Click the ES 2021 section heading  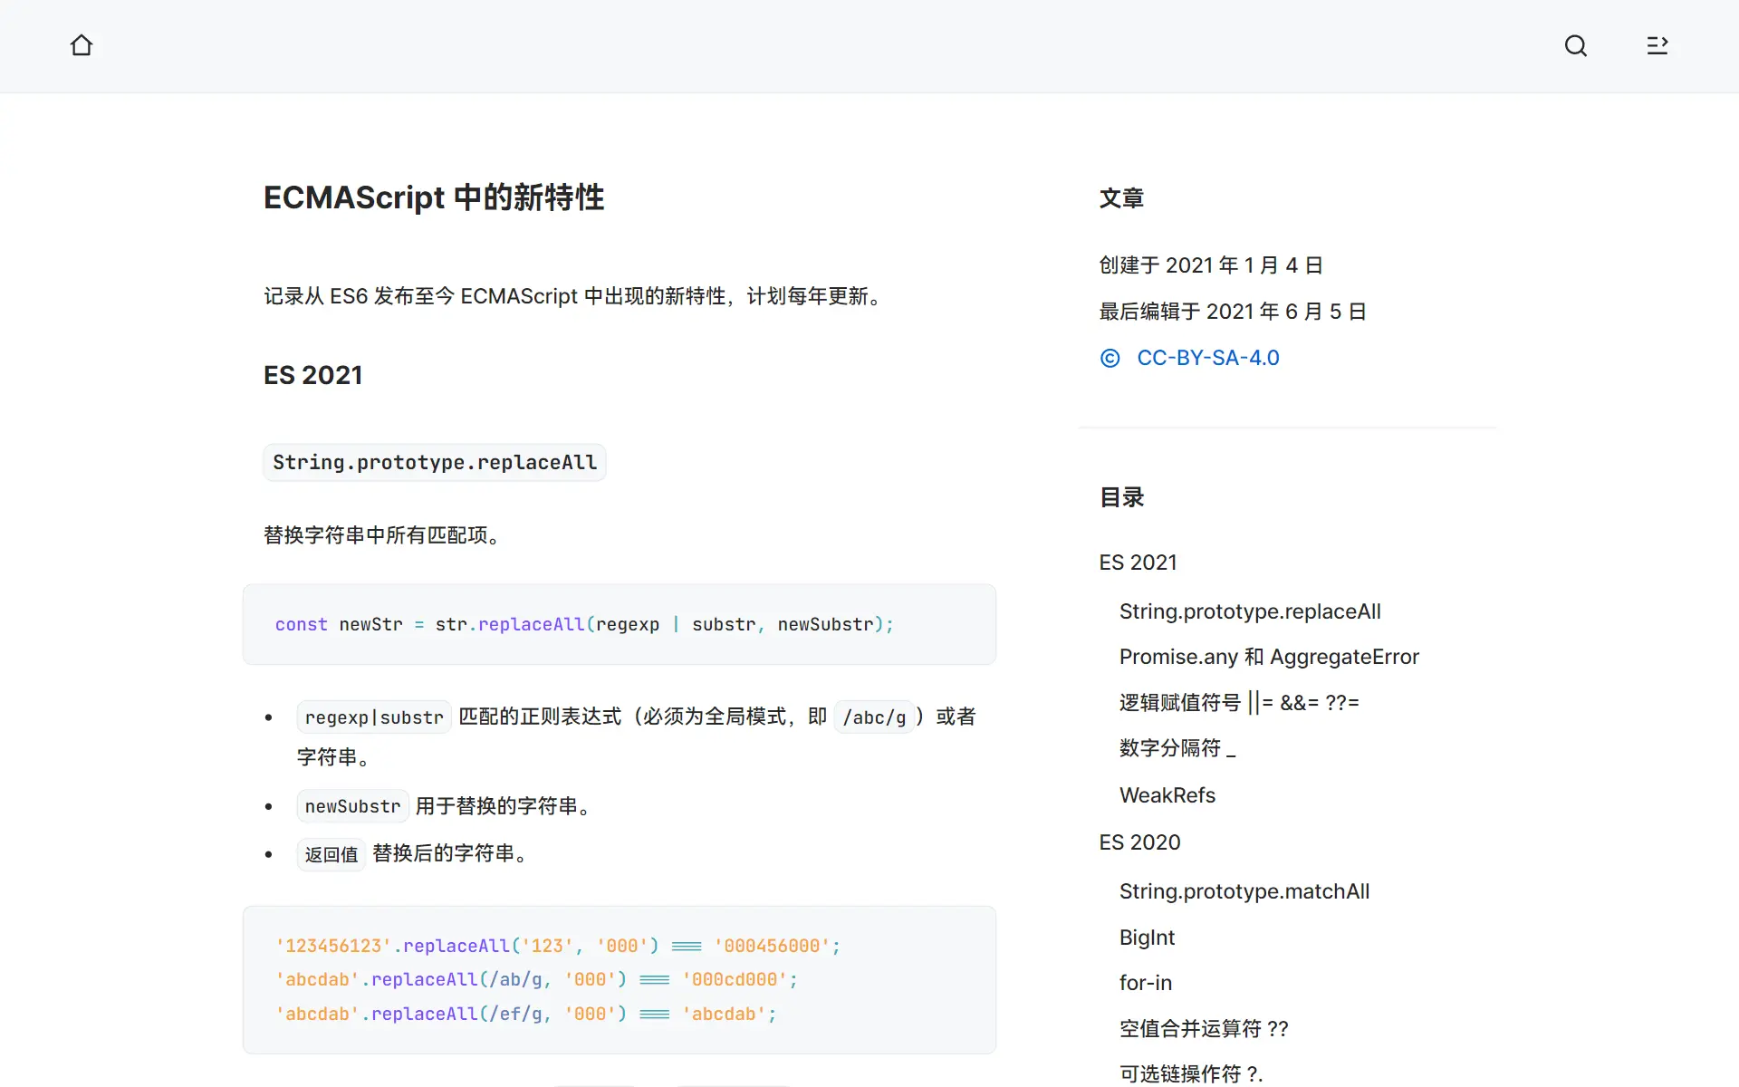312,375
